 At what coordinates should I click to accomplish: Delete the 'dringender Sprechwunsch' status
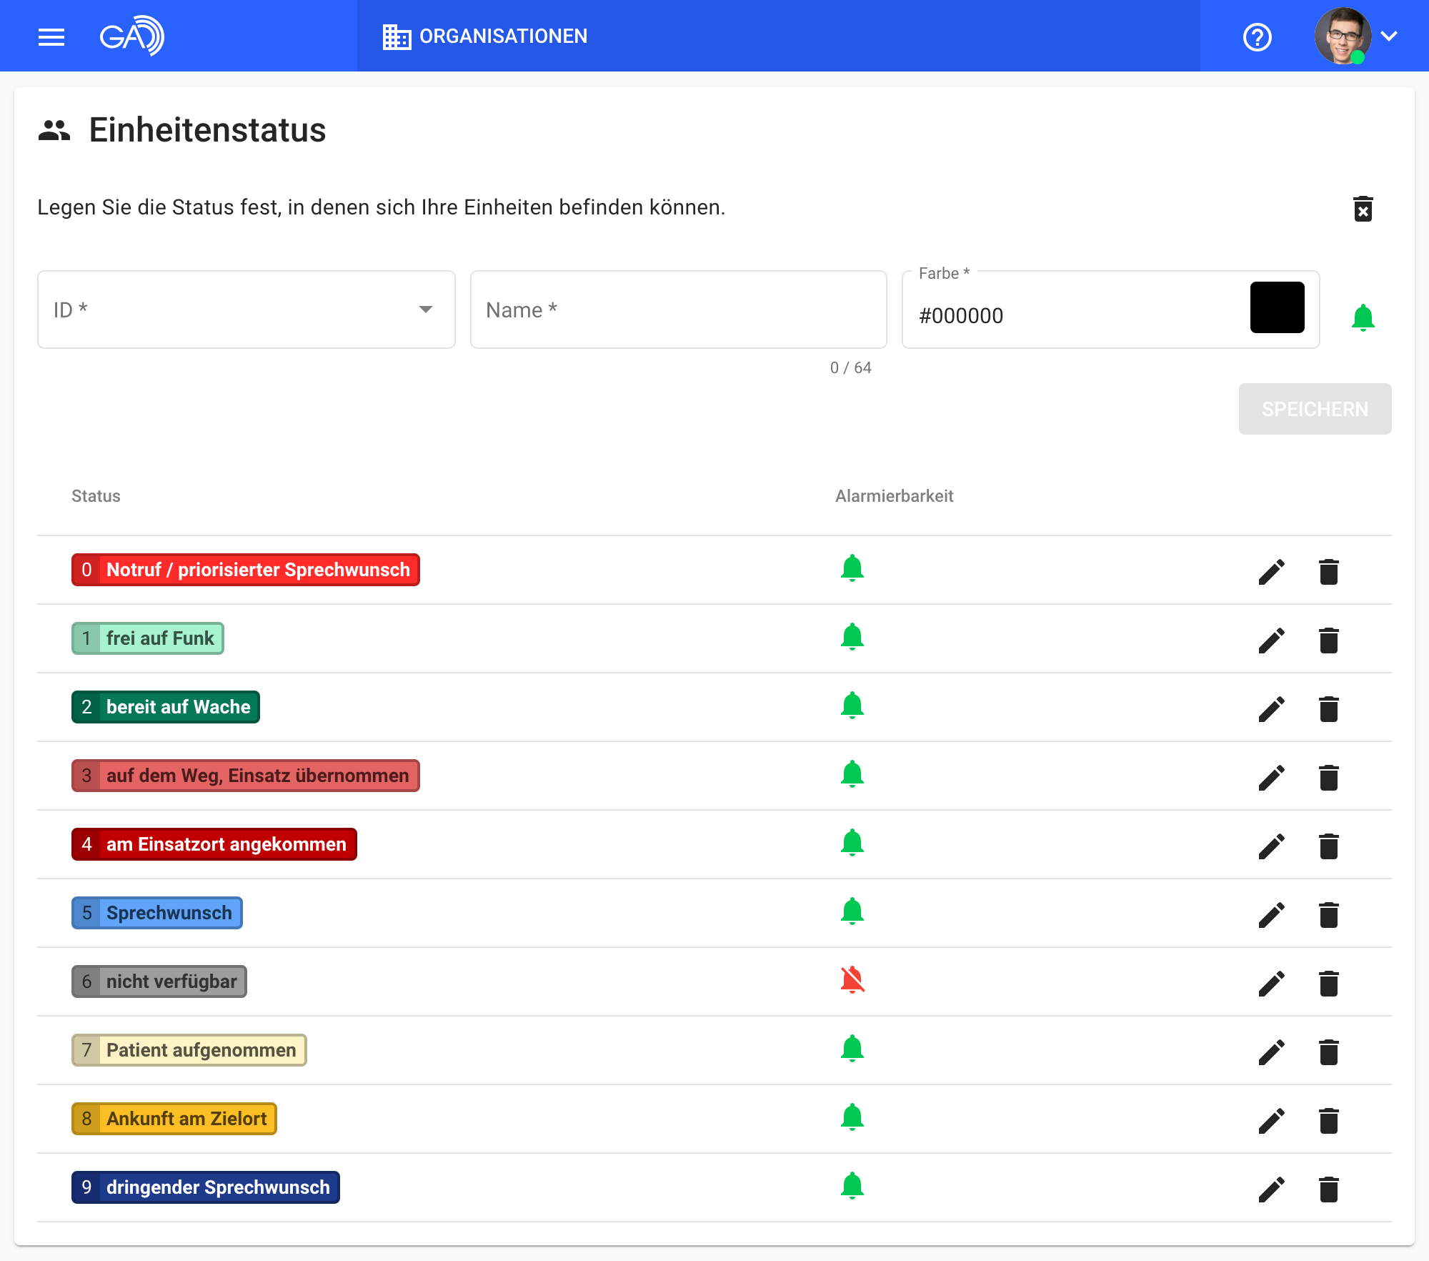tap(1328, 1189)
